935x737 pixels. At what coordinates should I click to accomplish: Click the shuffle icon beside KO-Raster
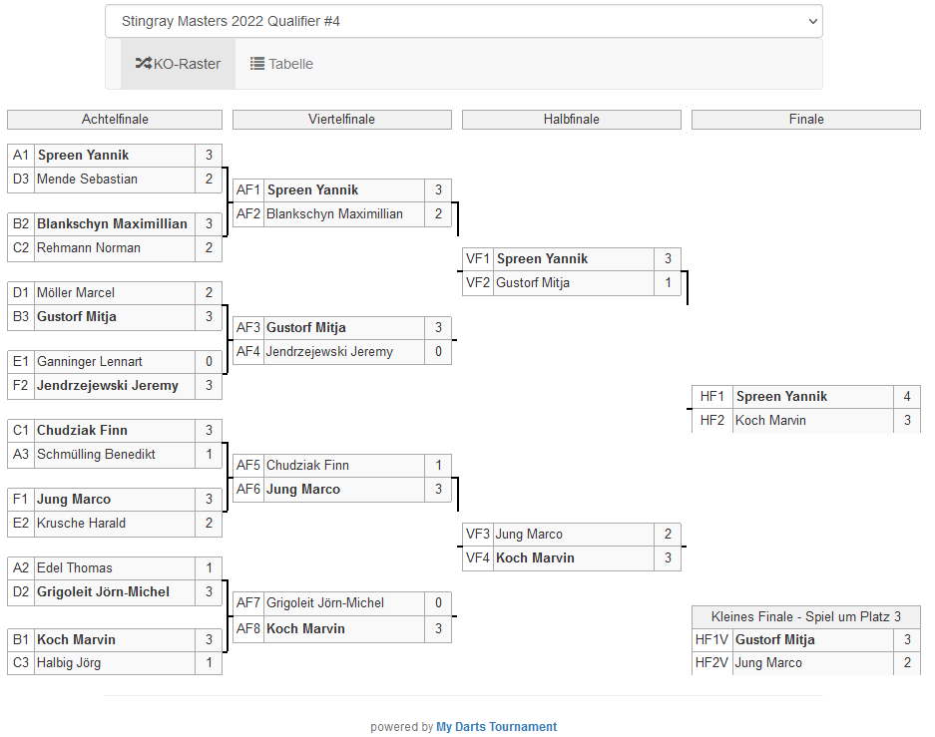point(143,64)
